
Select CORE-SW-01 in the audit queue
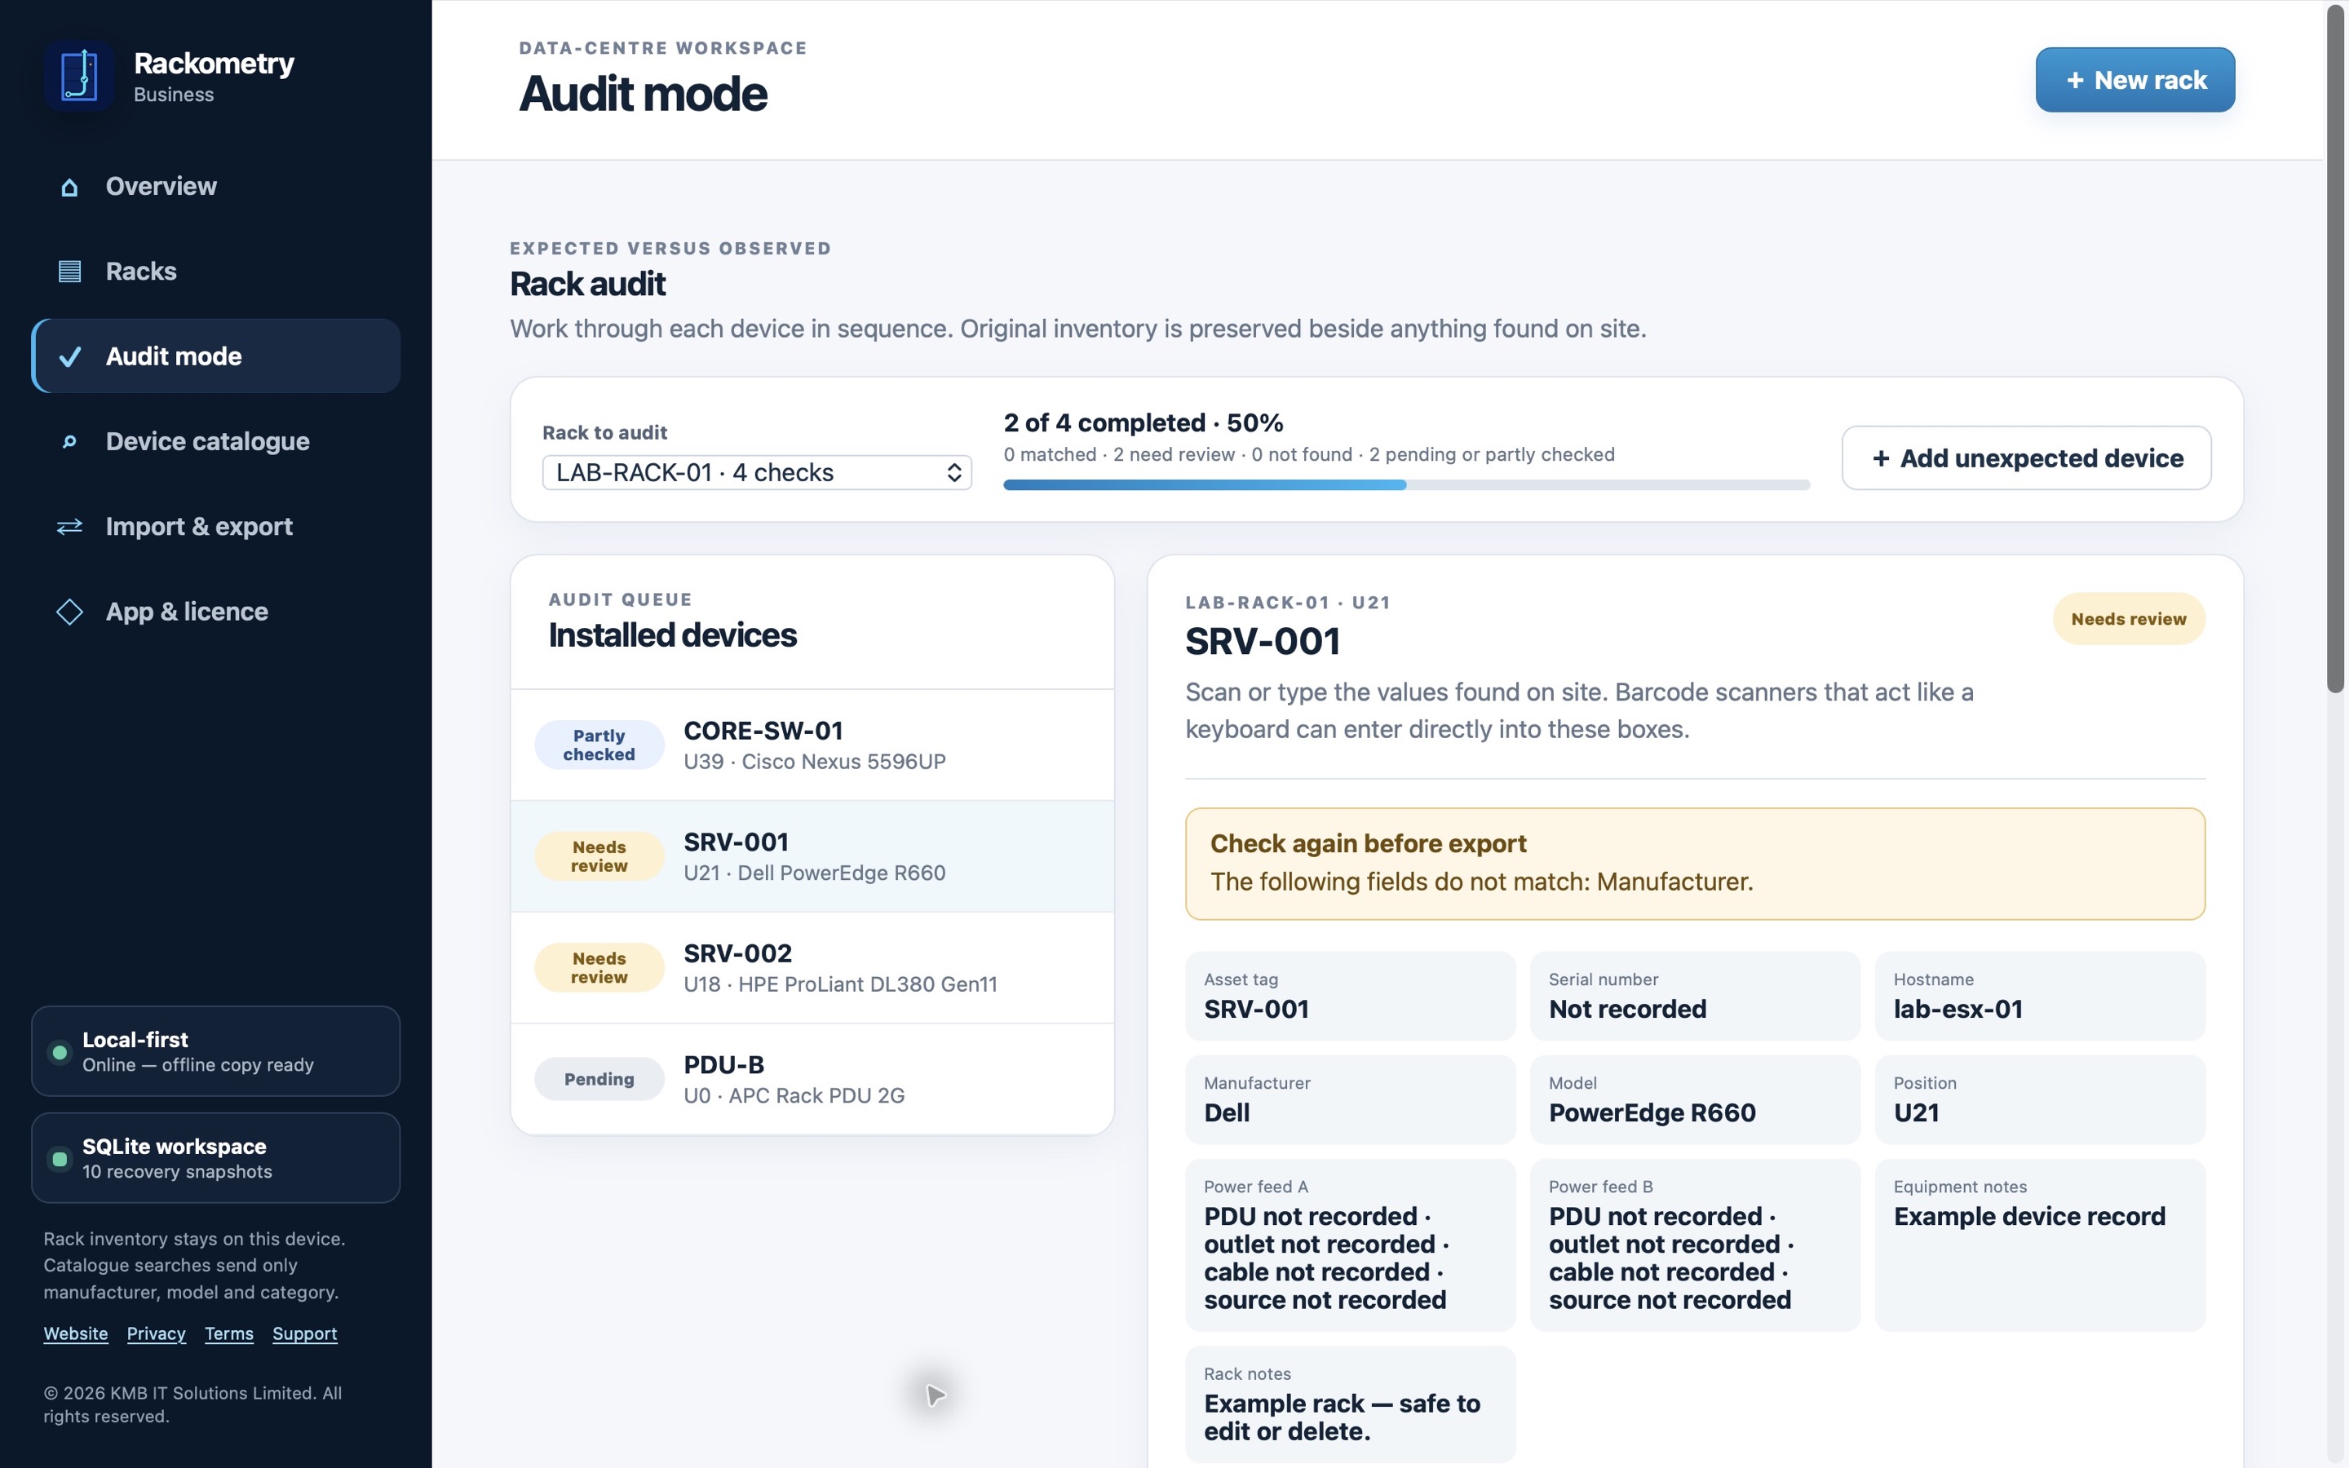point(812,745)
